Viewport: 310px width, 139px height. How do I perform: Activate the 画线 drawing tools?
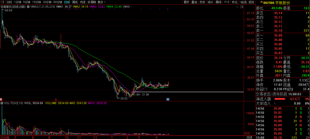pyautogui.click(x=219, y=2)
